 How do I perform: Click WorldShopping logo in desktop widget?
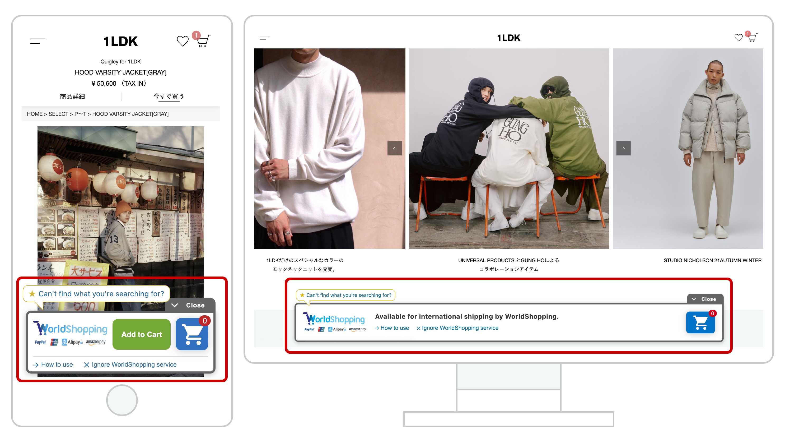[x=334, y=319]
